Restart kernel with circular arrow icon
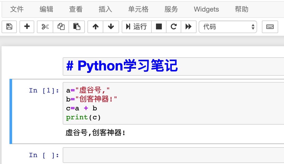 point(174,27)
